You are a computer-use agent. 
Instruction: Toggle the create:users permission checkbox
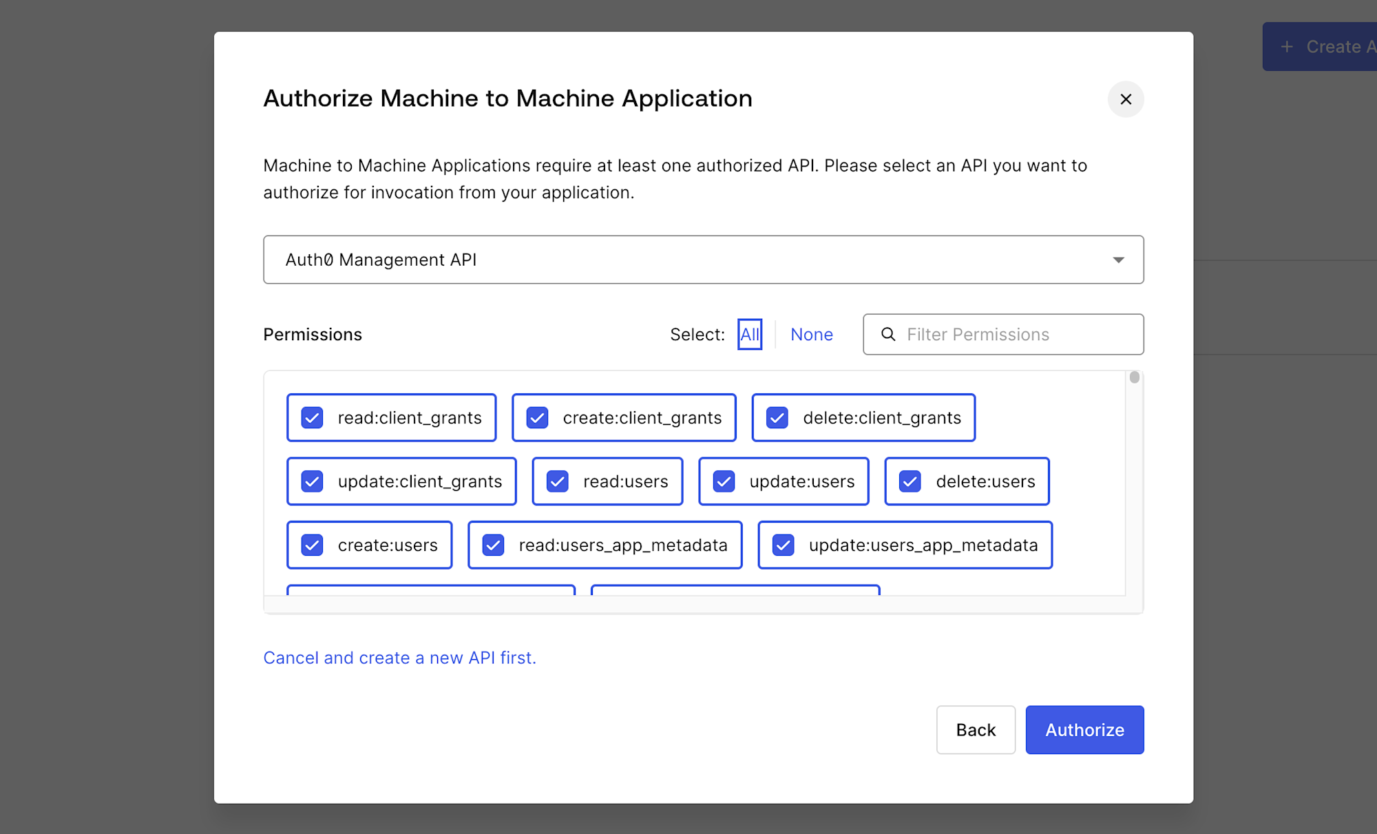[x=312, y=545]
